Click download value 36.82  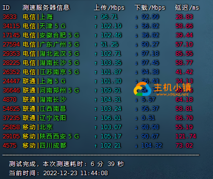point(150,35)
